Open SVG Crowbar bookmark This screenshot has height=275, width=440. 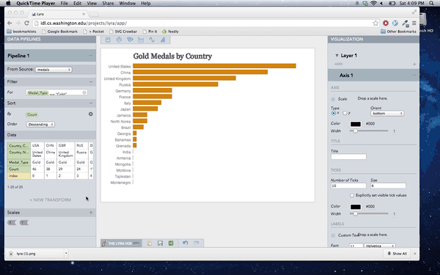click(x=123, y=32)
